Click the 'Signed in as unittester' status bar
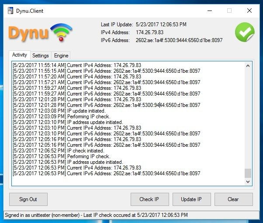263x223 pixels. (x=96, y=215)
